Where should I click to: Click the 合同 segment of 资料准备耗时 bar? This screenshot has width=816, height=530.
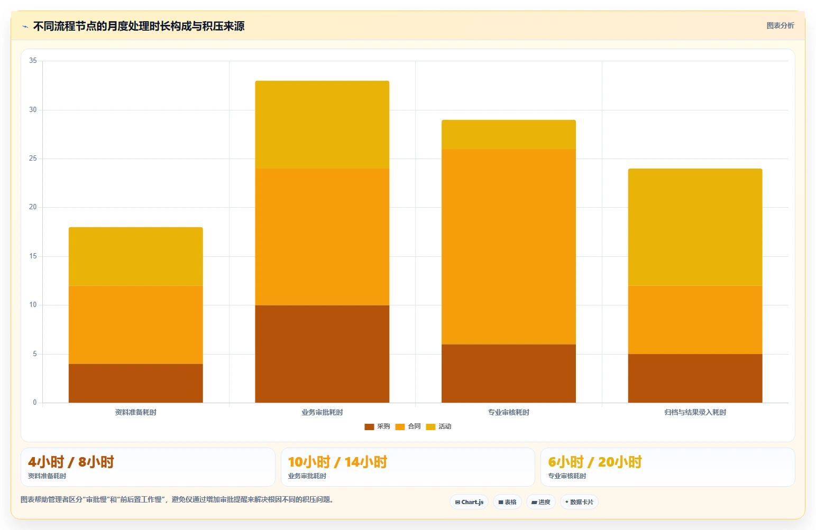136,325
